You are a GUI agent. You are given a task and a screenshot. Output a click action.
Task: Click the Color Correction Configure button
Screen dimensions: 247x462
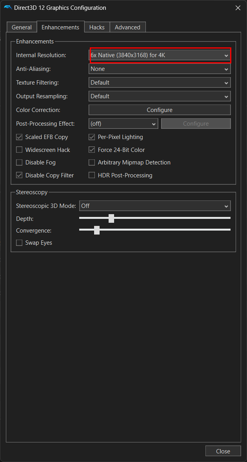pyautogui.click(x=160, y=110)
